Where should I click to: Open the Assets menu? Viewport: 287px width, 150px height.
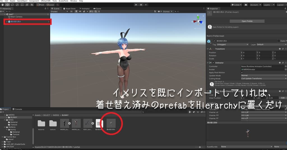click(12, 1)
